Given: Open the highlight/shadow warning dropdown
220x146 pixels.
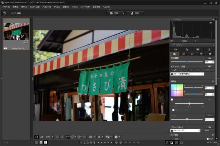Looking at the screenshot, I should (94, 137).
